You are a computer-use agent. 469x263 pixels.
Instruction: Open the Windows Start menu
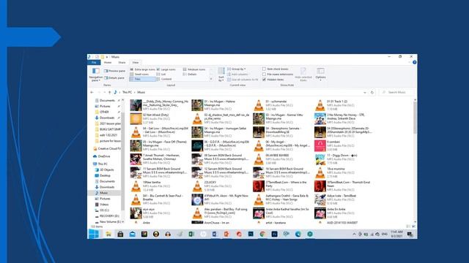(x=94, y=234)
